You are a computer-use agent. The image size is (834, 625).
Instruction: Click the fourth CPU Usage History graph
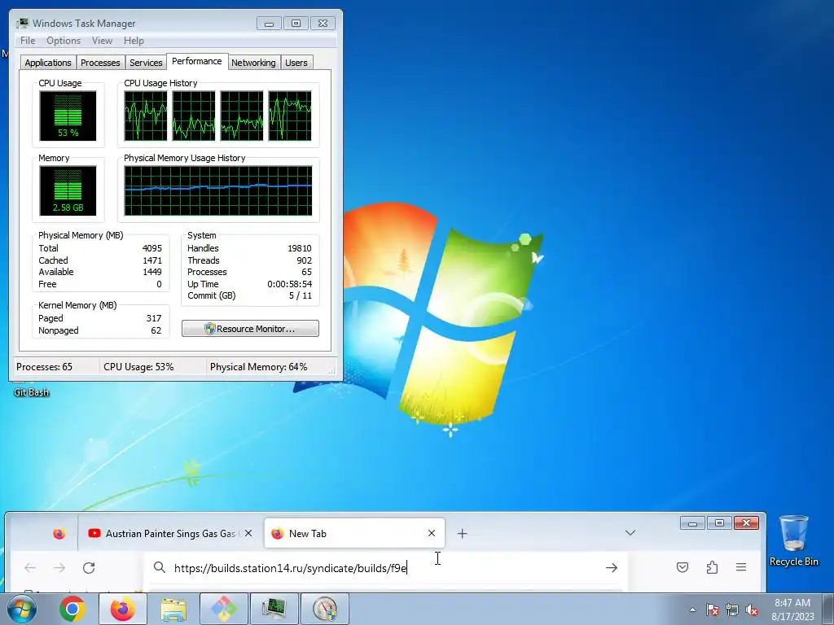[x=290, y=116]
